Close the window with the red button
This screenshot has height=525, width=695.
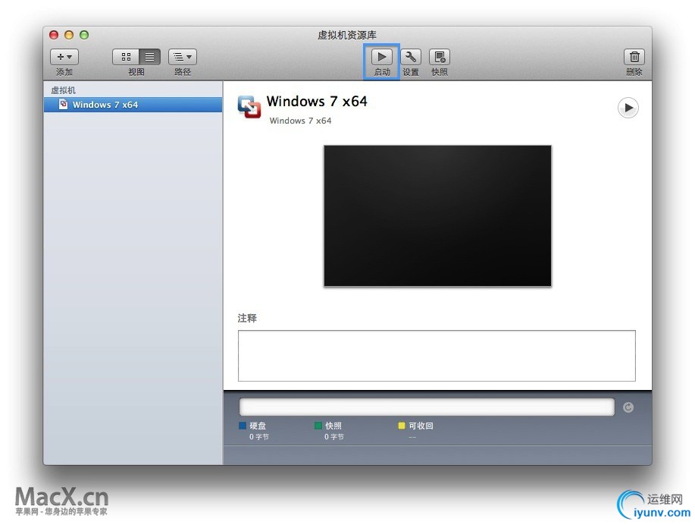[54, 35]
